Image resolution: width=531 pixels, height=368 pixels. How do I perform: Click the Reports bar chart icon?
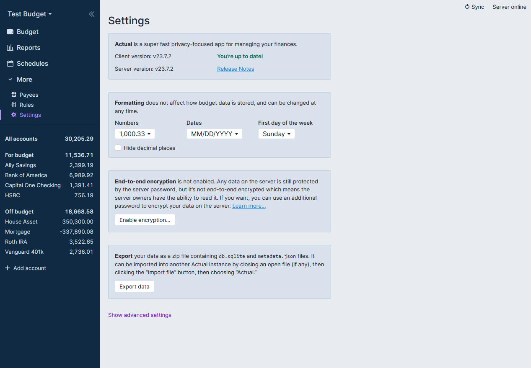coord(10,48)
